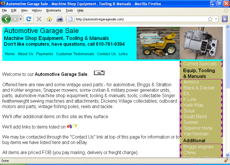Close the Firefox window

(x=226, y=4)
